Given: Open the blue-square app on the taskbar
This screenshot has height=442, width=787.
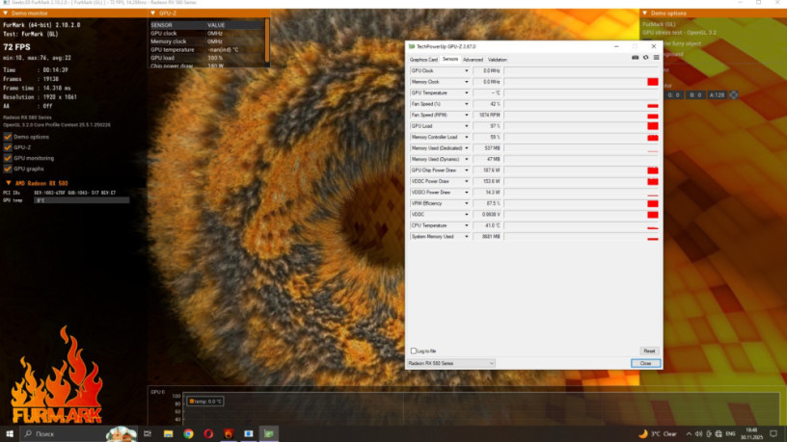Looking at the screenshot, I should tap(249, 433).
